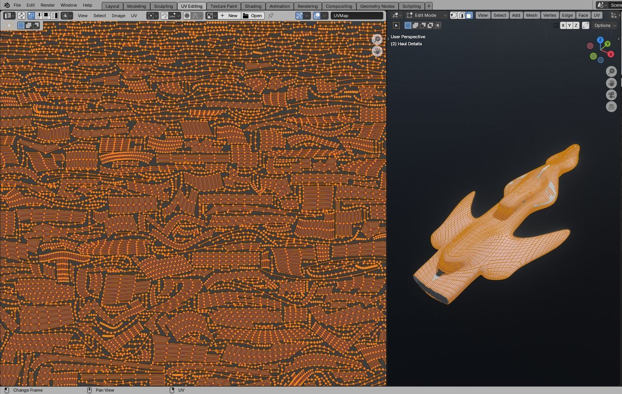Choose 'set new selection' mode in UV editor
This screenshot has height=394, width=622.
(21, 25)
